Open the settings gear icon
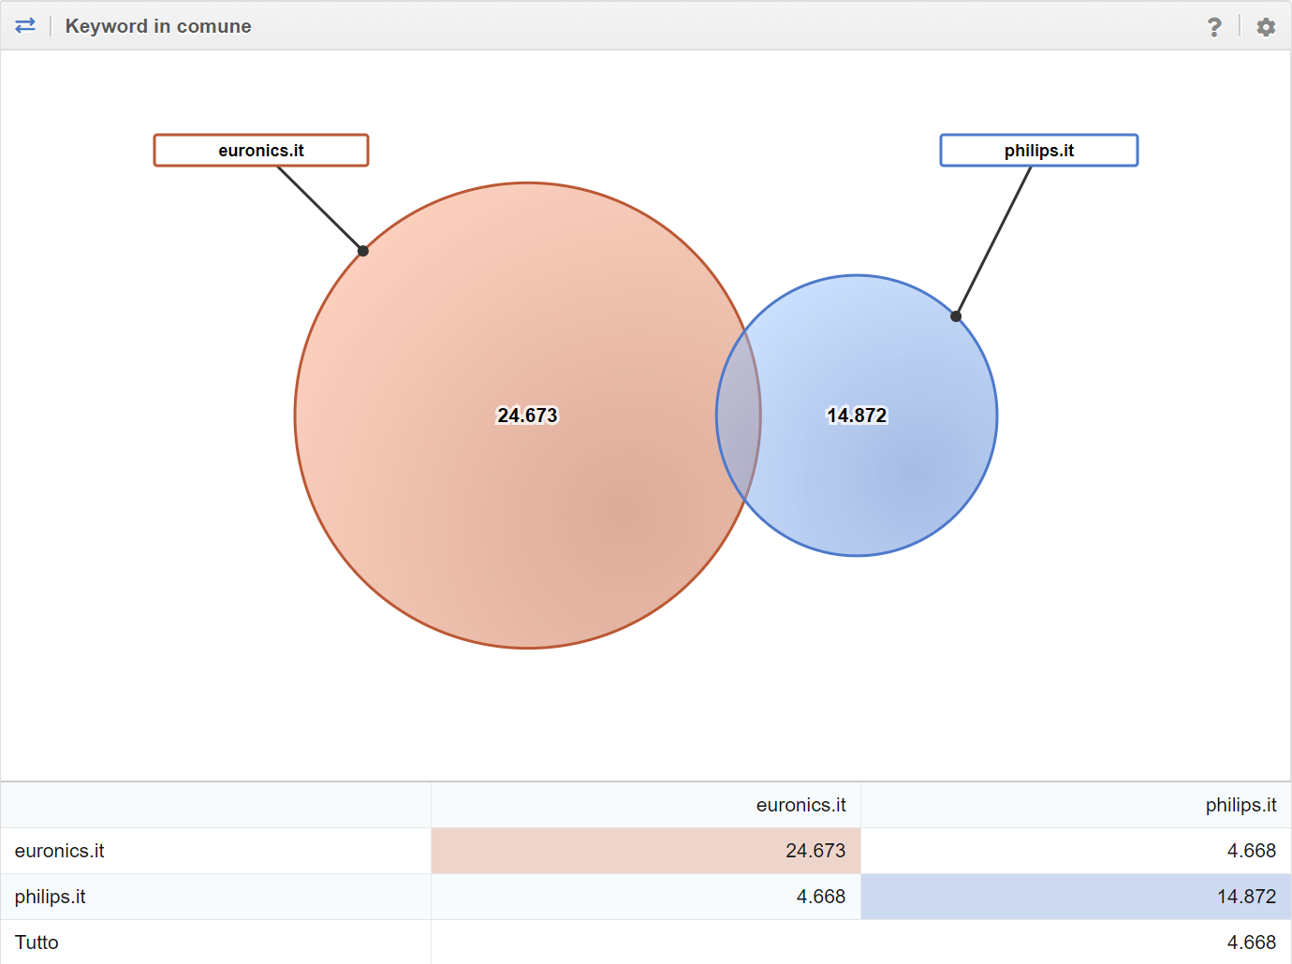1292x964 pixels. [1266, 27]
